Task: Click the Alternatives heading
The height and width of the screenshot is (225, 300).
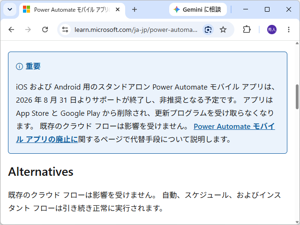Action: click(41, 172)
